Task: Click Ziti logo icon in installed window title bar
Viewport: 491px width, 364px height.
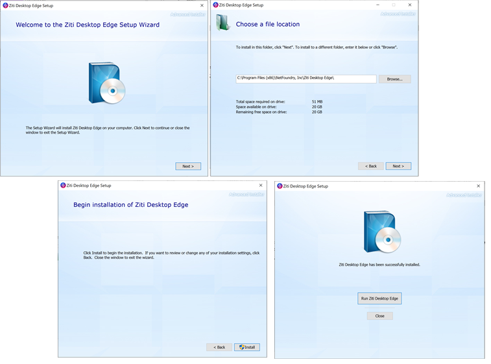Action: pos(280,186)
